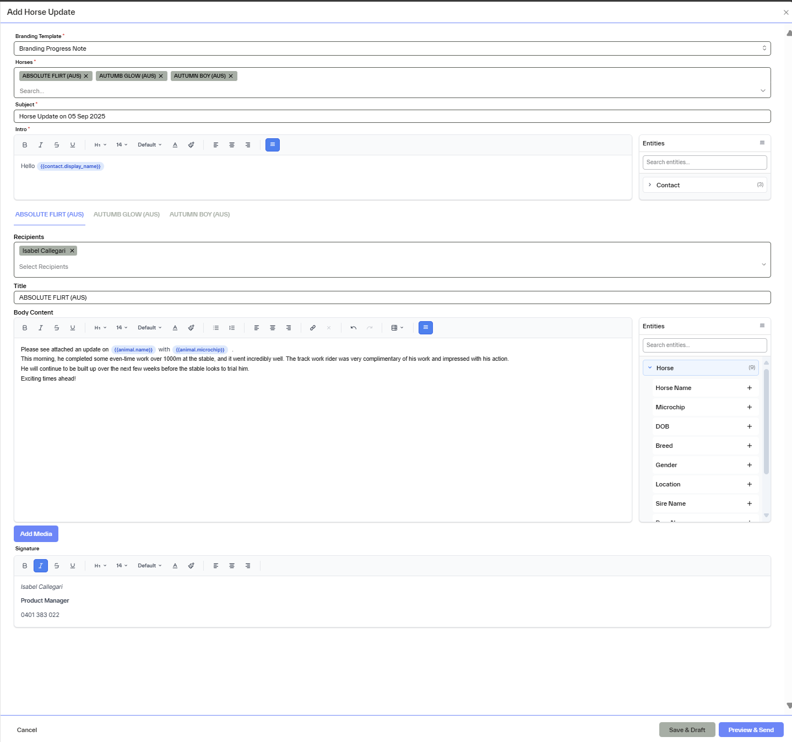Toggle the Body Content entities panel button
Image resolution: width=792 pixels, height=742 pixels.
tap(426, 328)
